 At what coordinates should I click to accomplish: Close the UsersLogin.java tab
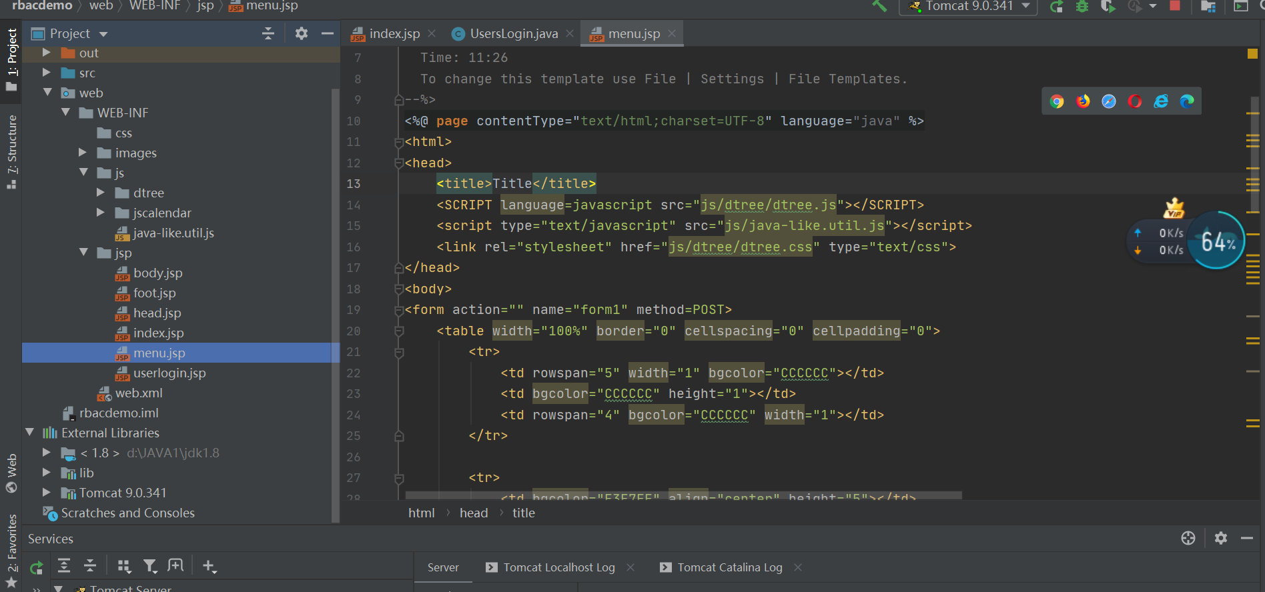(570, 33)
